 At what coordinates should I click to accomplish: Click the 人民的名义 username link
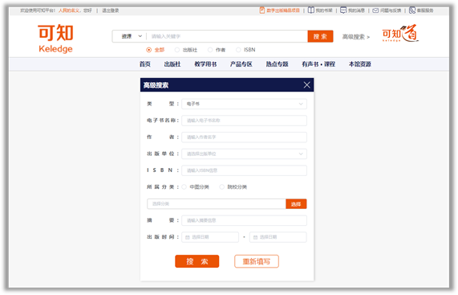pyautogui.click(x=69, y=10)
